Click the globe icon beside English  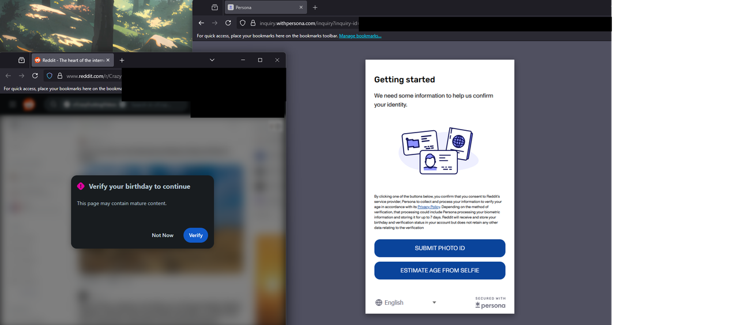(x=379, y=303)
